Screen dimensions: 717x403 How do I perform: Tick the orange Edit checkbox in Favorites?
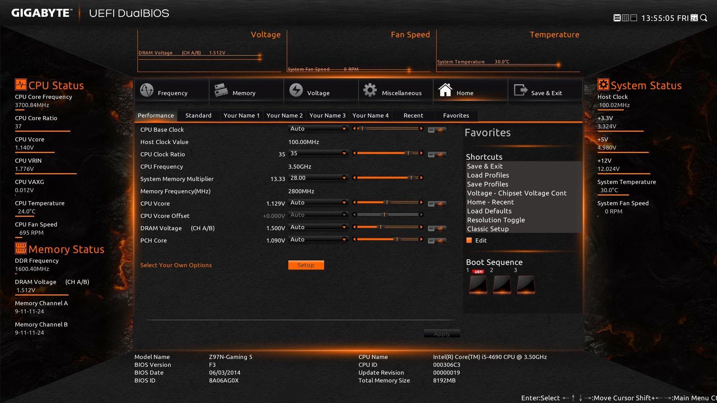(469, 240)
